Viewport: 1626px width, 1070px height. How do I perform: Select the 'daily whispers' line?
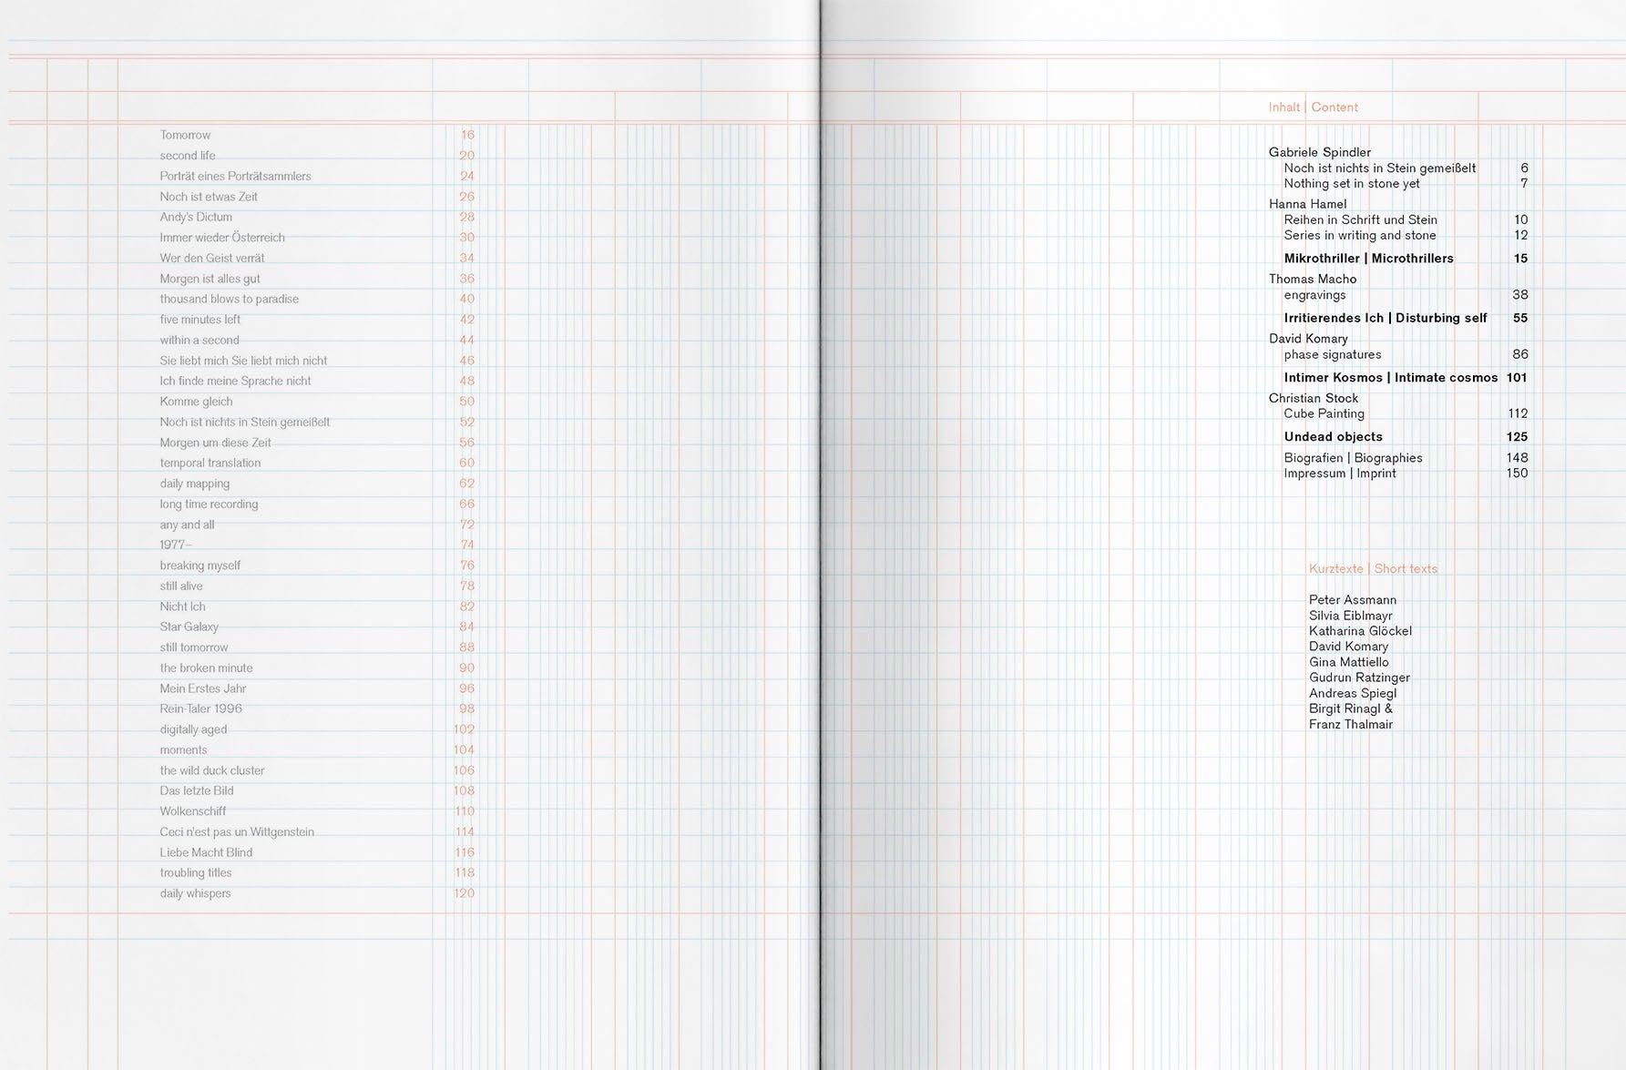point(195,893)
